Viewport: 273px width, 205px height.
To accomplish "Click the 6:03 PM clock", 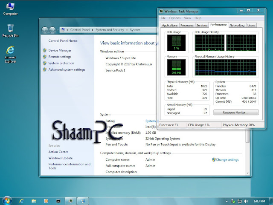I will click(x=259, y=201).
